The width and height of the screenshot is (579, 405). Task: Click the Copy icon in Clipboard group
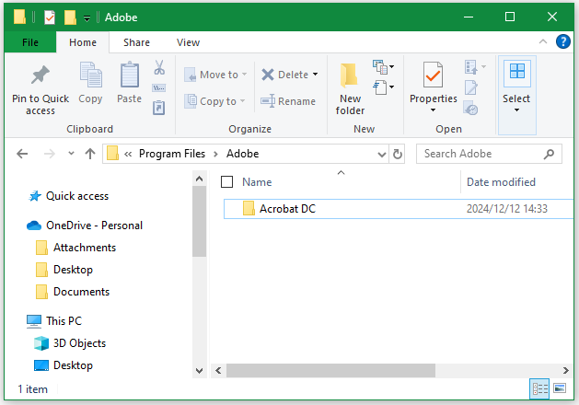tap(90, 75)
